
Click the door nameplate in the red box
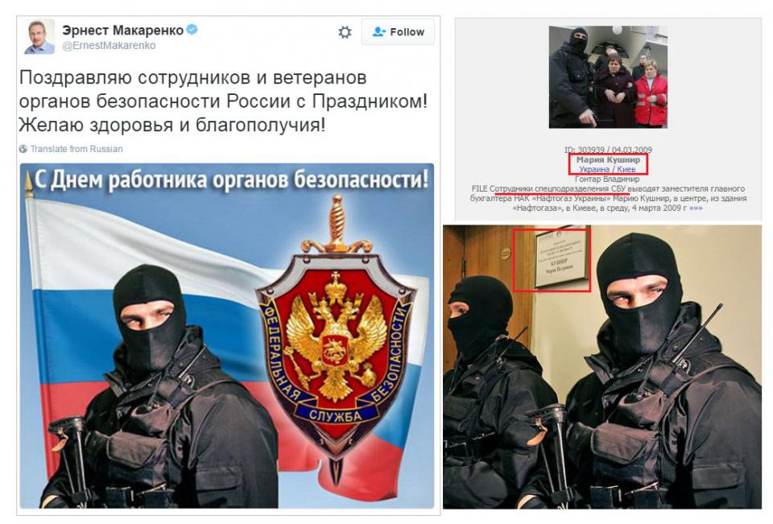560,259
